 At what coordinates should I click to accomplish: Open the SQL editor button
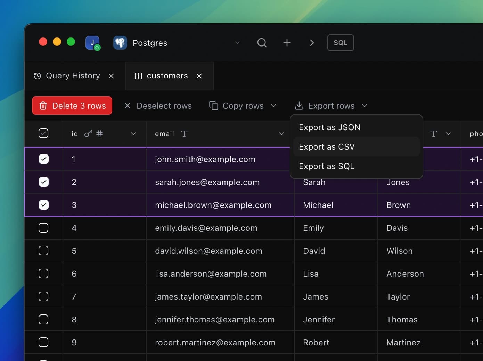coord(341,43)
